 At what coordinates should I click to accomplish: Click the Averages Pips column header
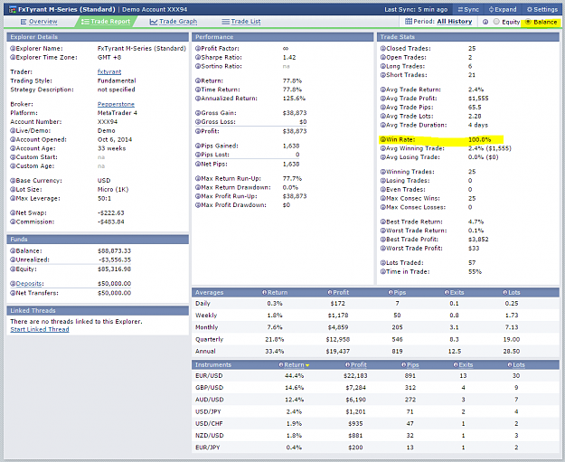[x=397, y=293]
